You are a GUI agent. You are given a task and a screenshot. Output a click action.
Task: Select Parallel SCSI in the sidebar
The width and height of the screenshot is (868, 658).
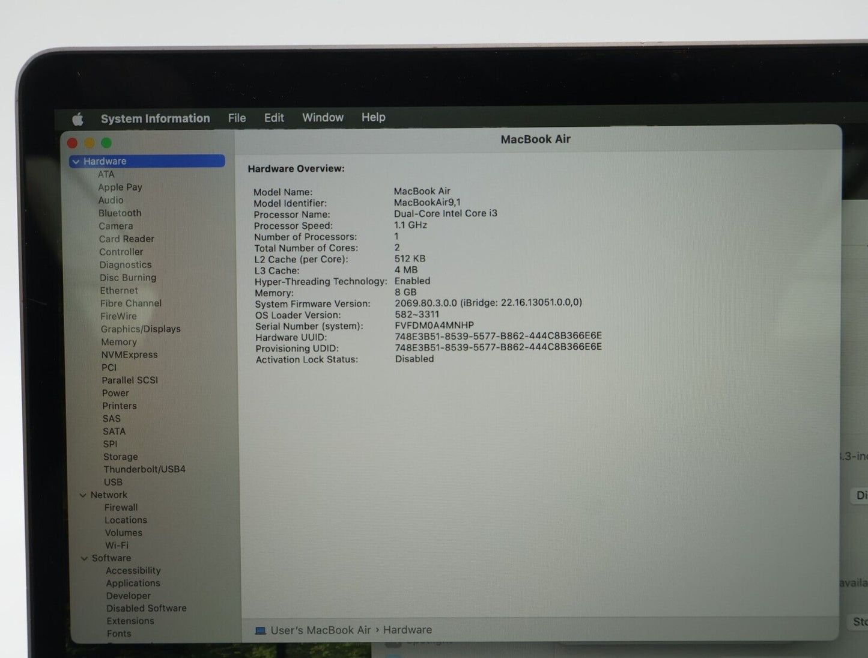[x=130, y=380]
